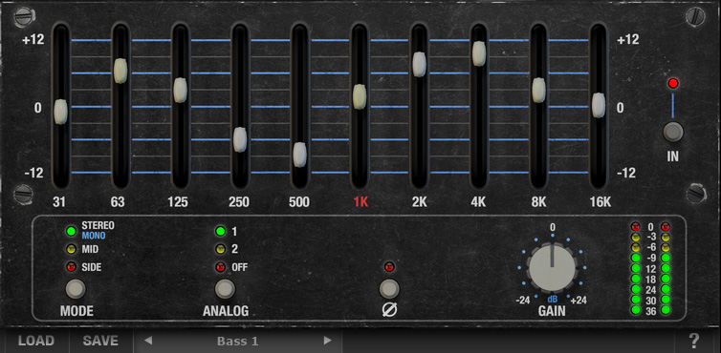Click the 4K band slider handle
Screen dimensions: 721x353
click(479, 53)
